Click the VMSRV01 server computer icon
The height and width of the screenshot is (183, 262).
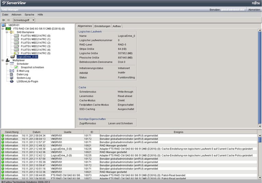[x=4, y=25]
